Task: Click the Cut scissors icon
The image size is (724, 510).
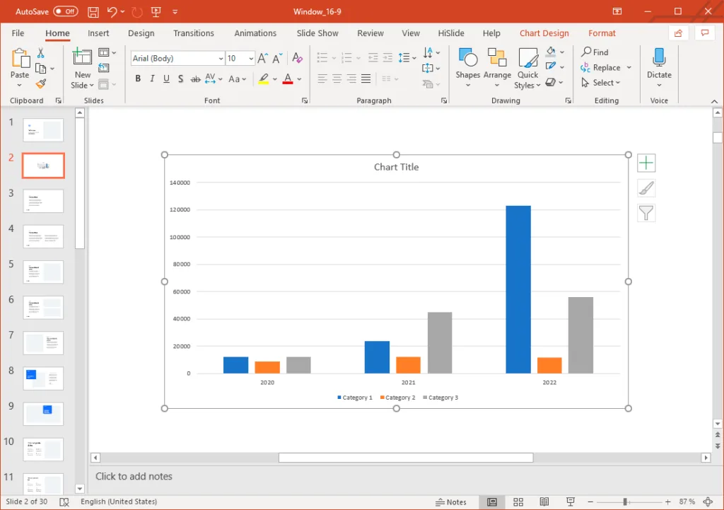Action: click(40, 52)
